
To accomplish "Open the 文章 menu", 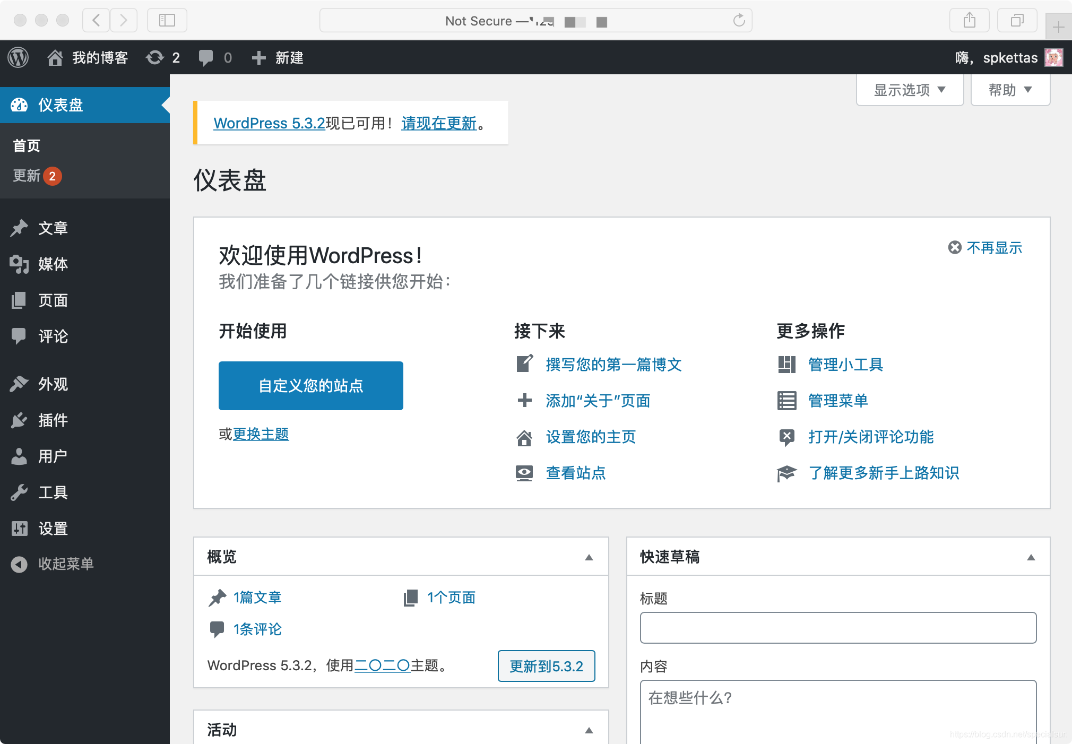I will pos(85,228).
